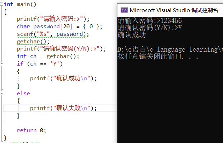Image resolution: width=223 pixels, height=143 pixels.
Task: Click console output line 请输入密码:>123456
Action: [x=150, y=21]
